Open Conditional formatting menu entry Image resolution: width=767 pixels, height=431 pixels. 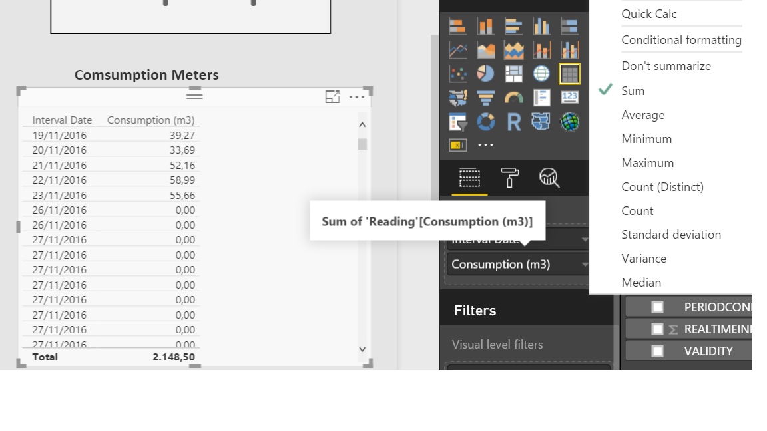coord(681,40)
